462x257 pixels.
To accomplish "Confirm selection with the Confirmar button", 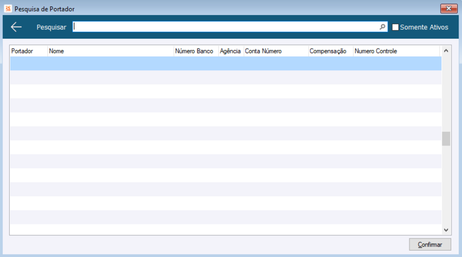I will tap(430, 244).
